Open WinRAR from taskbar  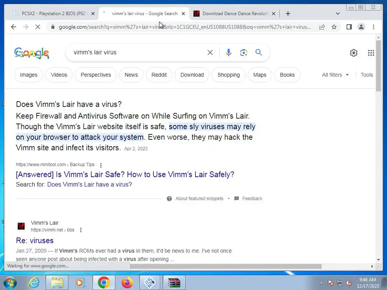[174, 282]
